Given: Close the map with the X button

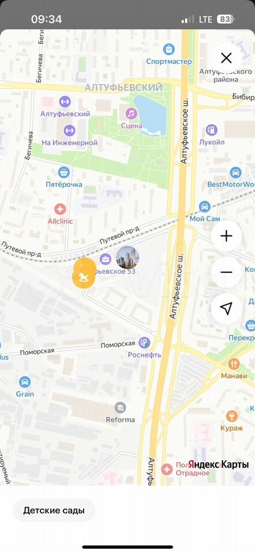Looking at the screenshot, I should click(226, 58).
